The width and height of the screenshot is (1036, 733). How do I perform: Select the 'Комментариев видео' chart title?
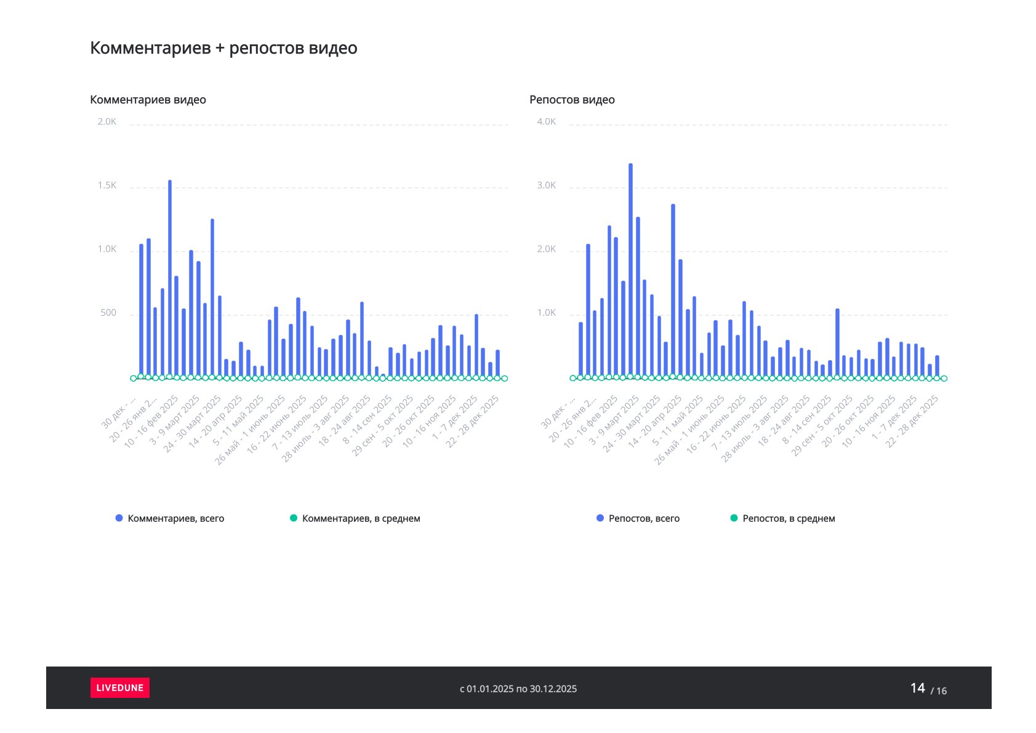point(148,100)
